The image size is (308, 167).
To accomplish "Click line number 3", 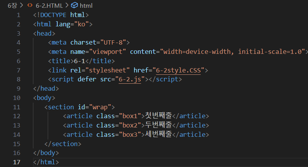I will pyautogui.click(x=19, y=33).
